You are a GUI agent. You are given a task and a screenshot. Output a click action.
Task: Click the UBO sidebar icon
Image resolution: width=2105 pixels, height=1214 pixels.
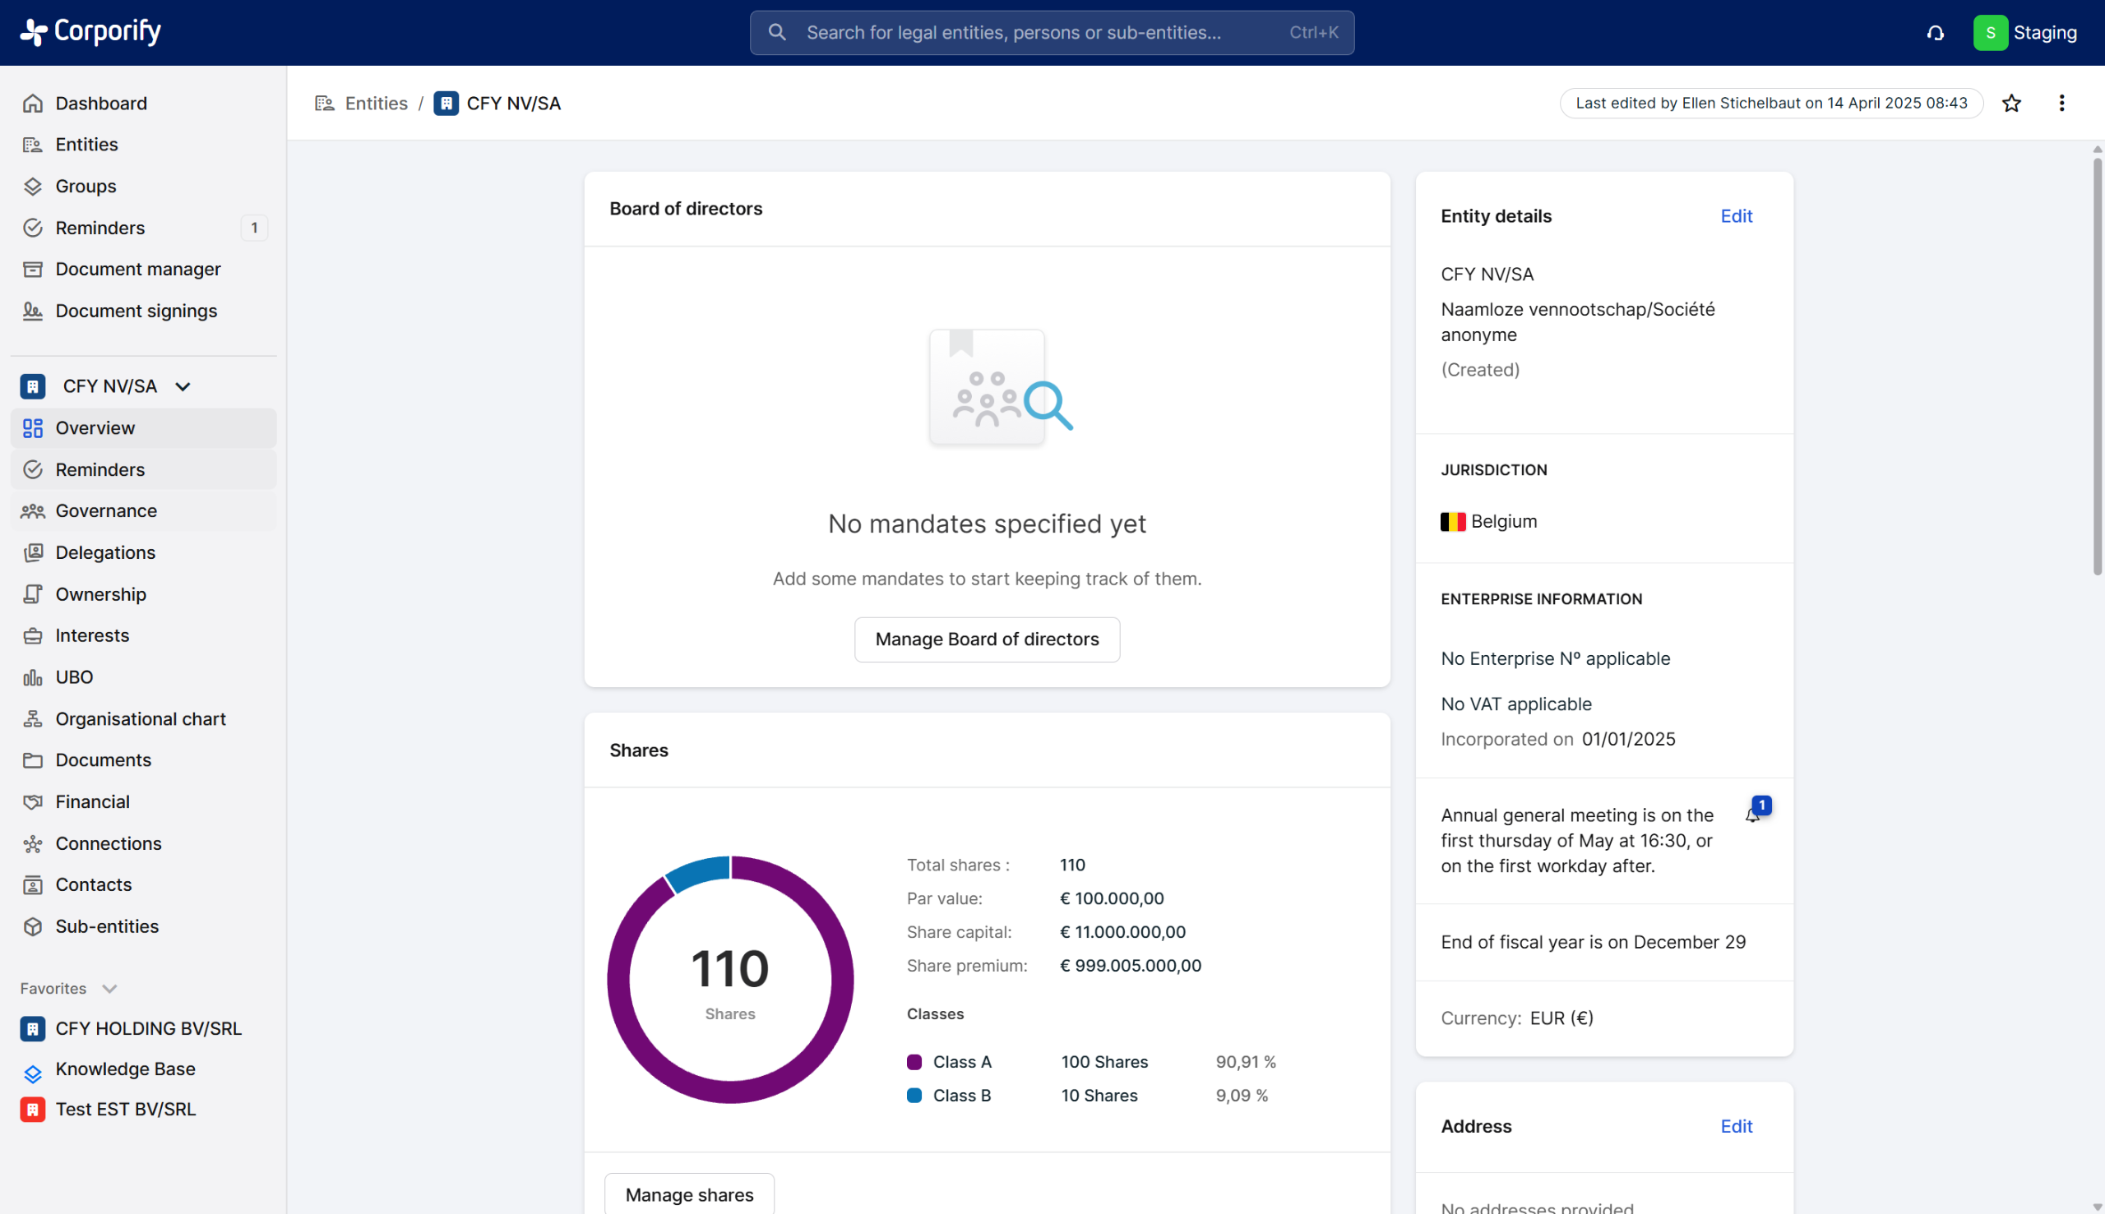[x=33, y=677]
